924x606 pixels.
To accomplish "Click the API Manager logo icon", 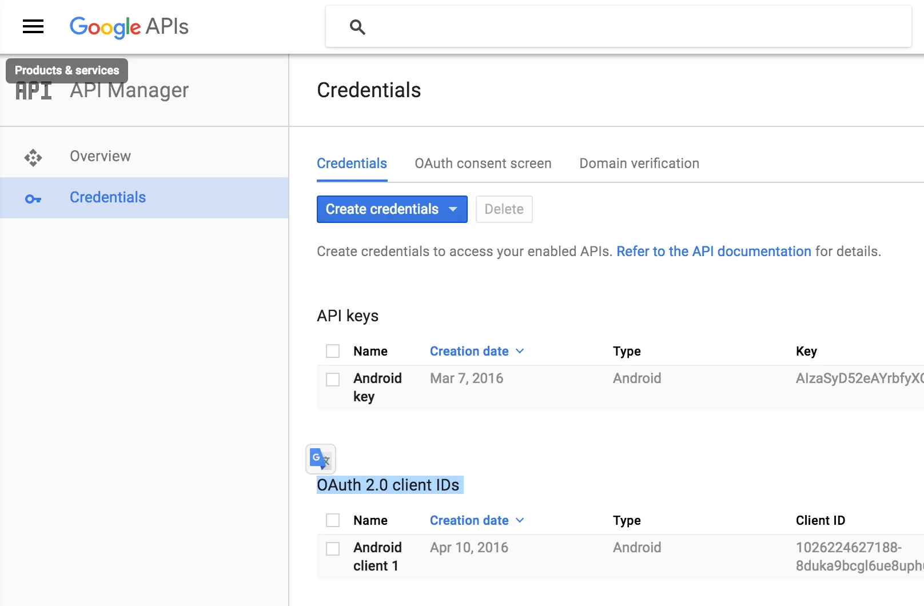I will point(34,91).
